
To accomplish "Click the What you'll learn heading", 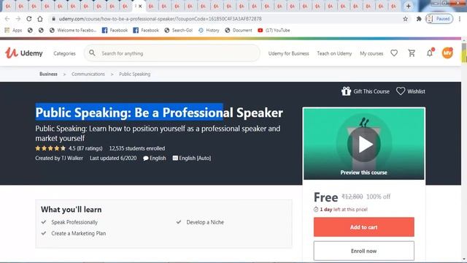I will (x=72, y=210).
